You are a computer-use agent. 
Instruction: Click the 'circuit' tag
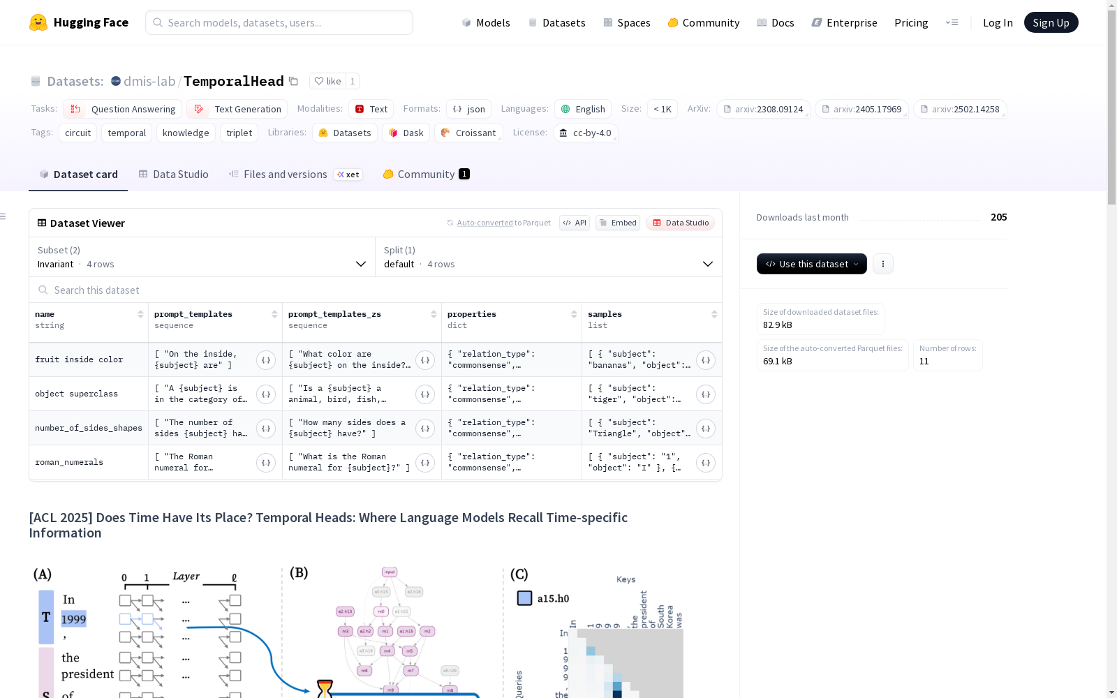click(x=77, y=133)
